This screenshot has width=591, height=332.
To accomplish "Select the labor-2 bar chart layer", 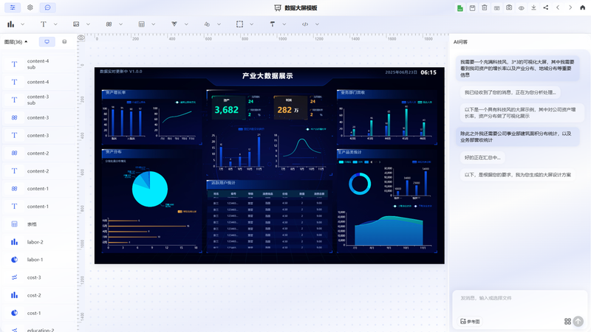I will 38,242.
